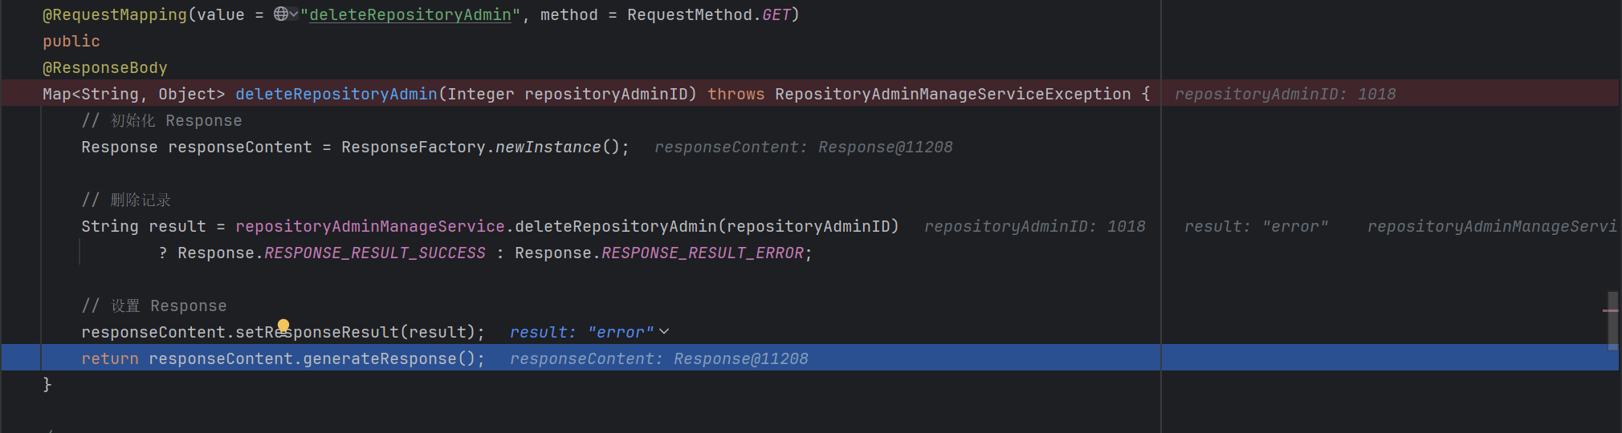Open the "deleteRepositoryAdmin" URL mapping link

click(410, 14)
